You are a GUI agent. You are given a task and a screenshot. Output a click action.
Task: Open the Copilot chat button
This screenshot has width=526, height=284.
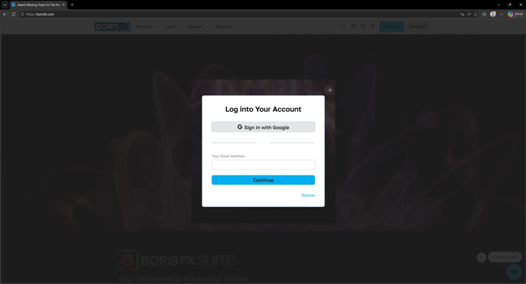(515, 14)
